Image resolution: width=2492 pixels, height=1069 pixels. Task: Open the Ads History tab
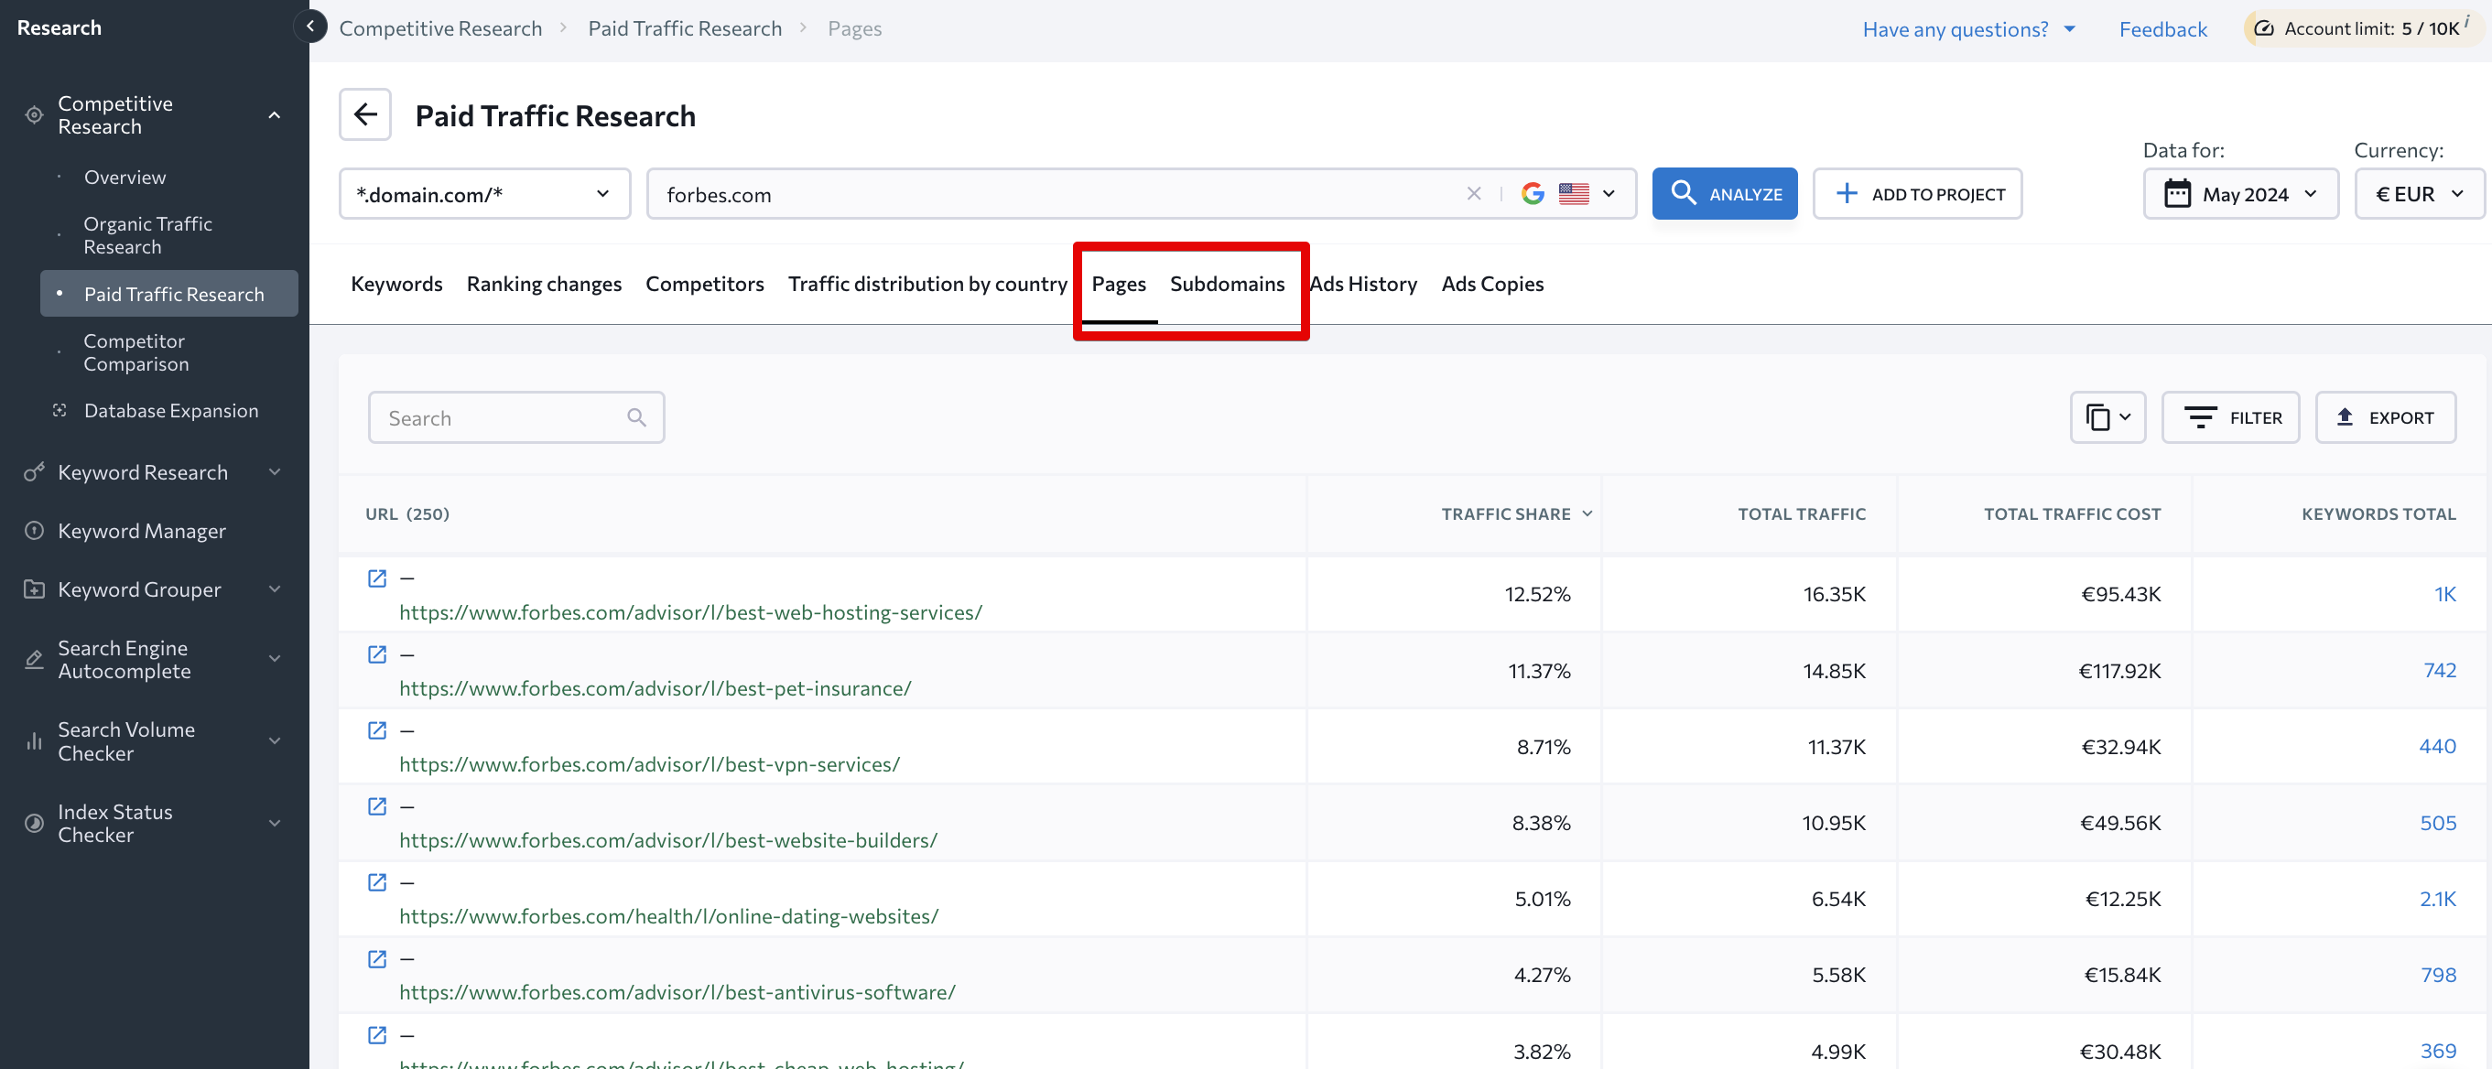point(1362,284)
